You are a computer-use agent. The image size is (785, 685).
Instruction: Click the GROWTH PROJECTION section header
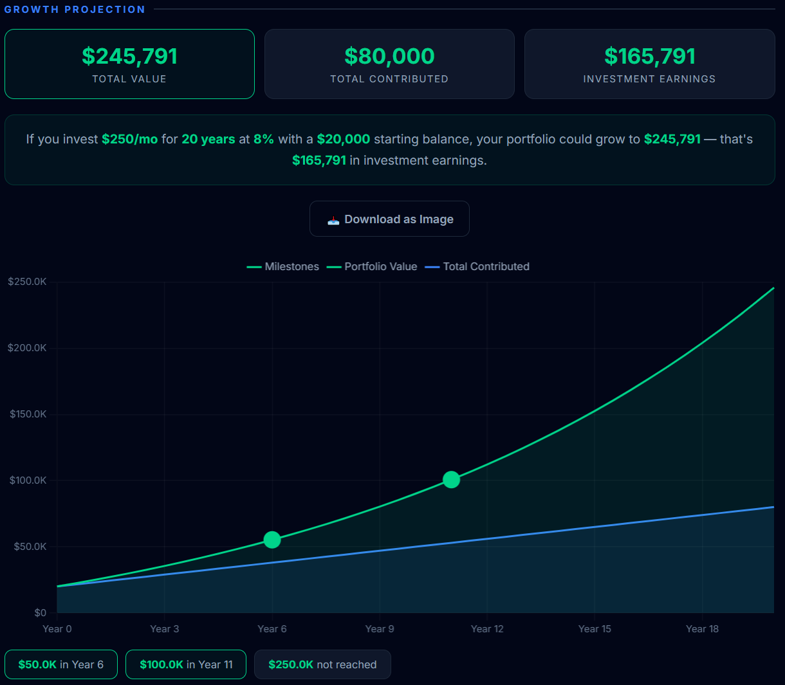coord(75,9)
